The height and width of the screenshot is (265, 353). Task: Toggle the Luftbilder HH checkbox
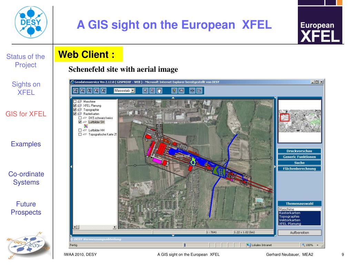point(80,130)
